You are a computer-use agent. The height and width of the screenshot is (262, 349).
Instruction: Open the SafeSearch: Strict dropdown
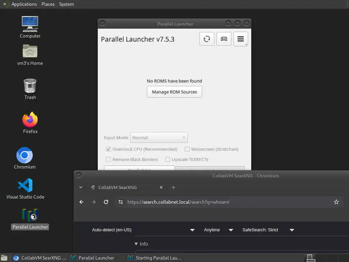pyautogui.click(x=268, y=230)
